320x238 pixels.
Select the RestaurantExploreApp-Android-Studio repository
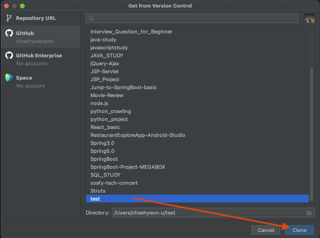[x=197, y=135]
